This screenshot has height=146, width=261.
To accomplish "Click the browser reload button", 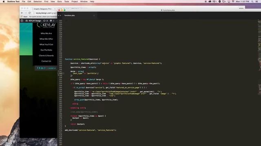I will 30,13.
